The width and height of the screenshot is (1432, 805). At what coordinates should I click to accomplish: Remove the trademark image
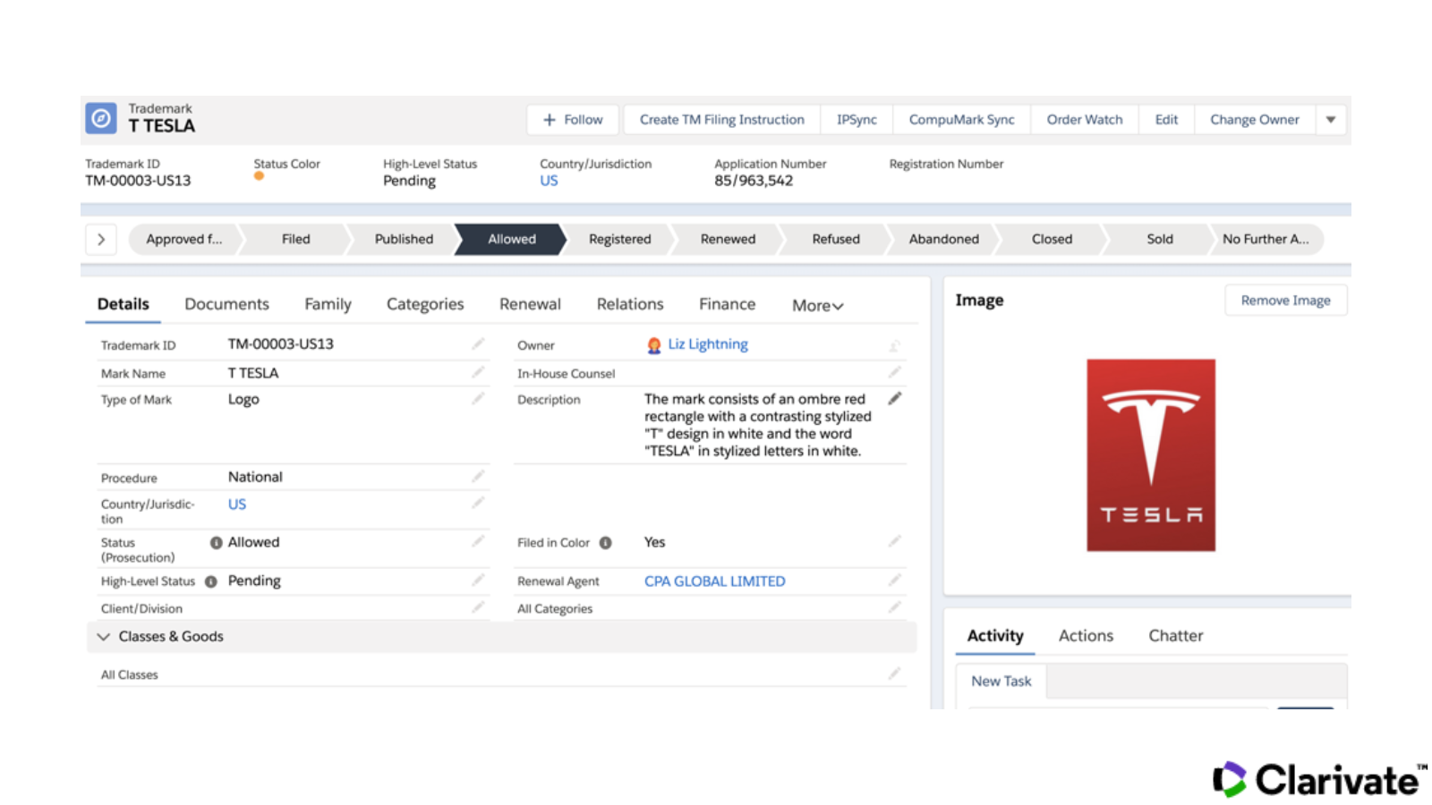click(1285, 300)
